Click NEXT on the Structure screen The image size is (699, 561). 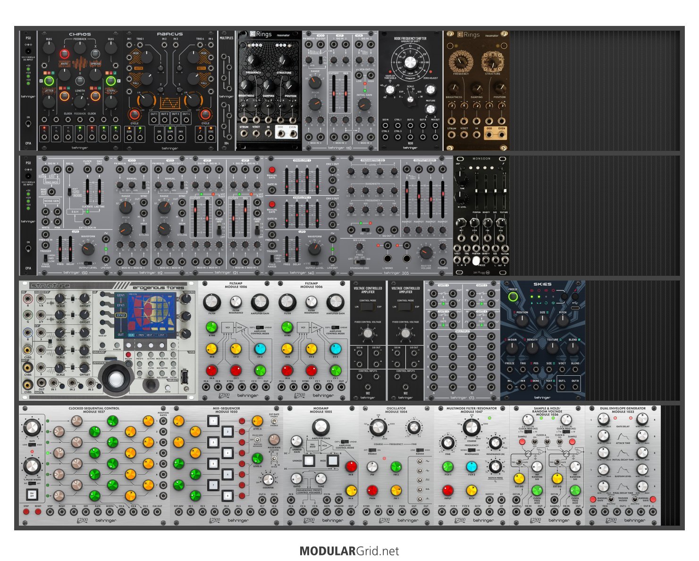(151, 335)
